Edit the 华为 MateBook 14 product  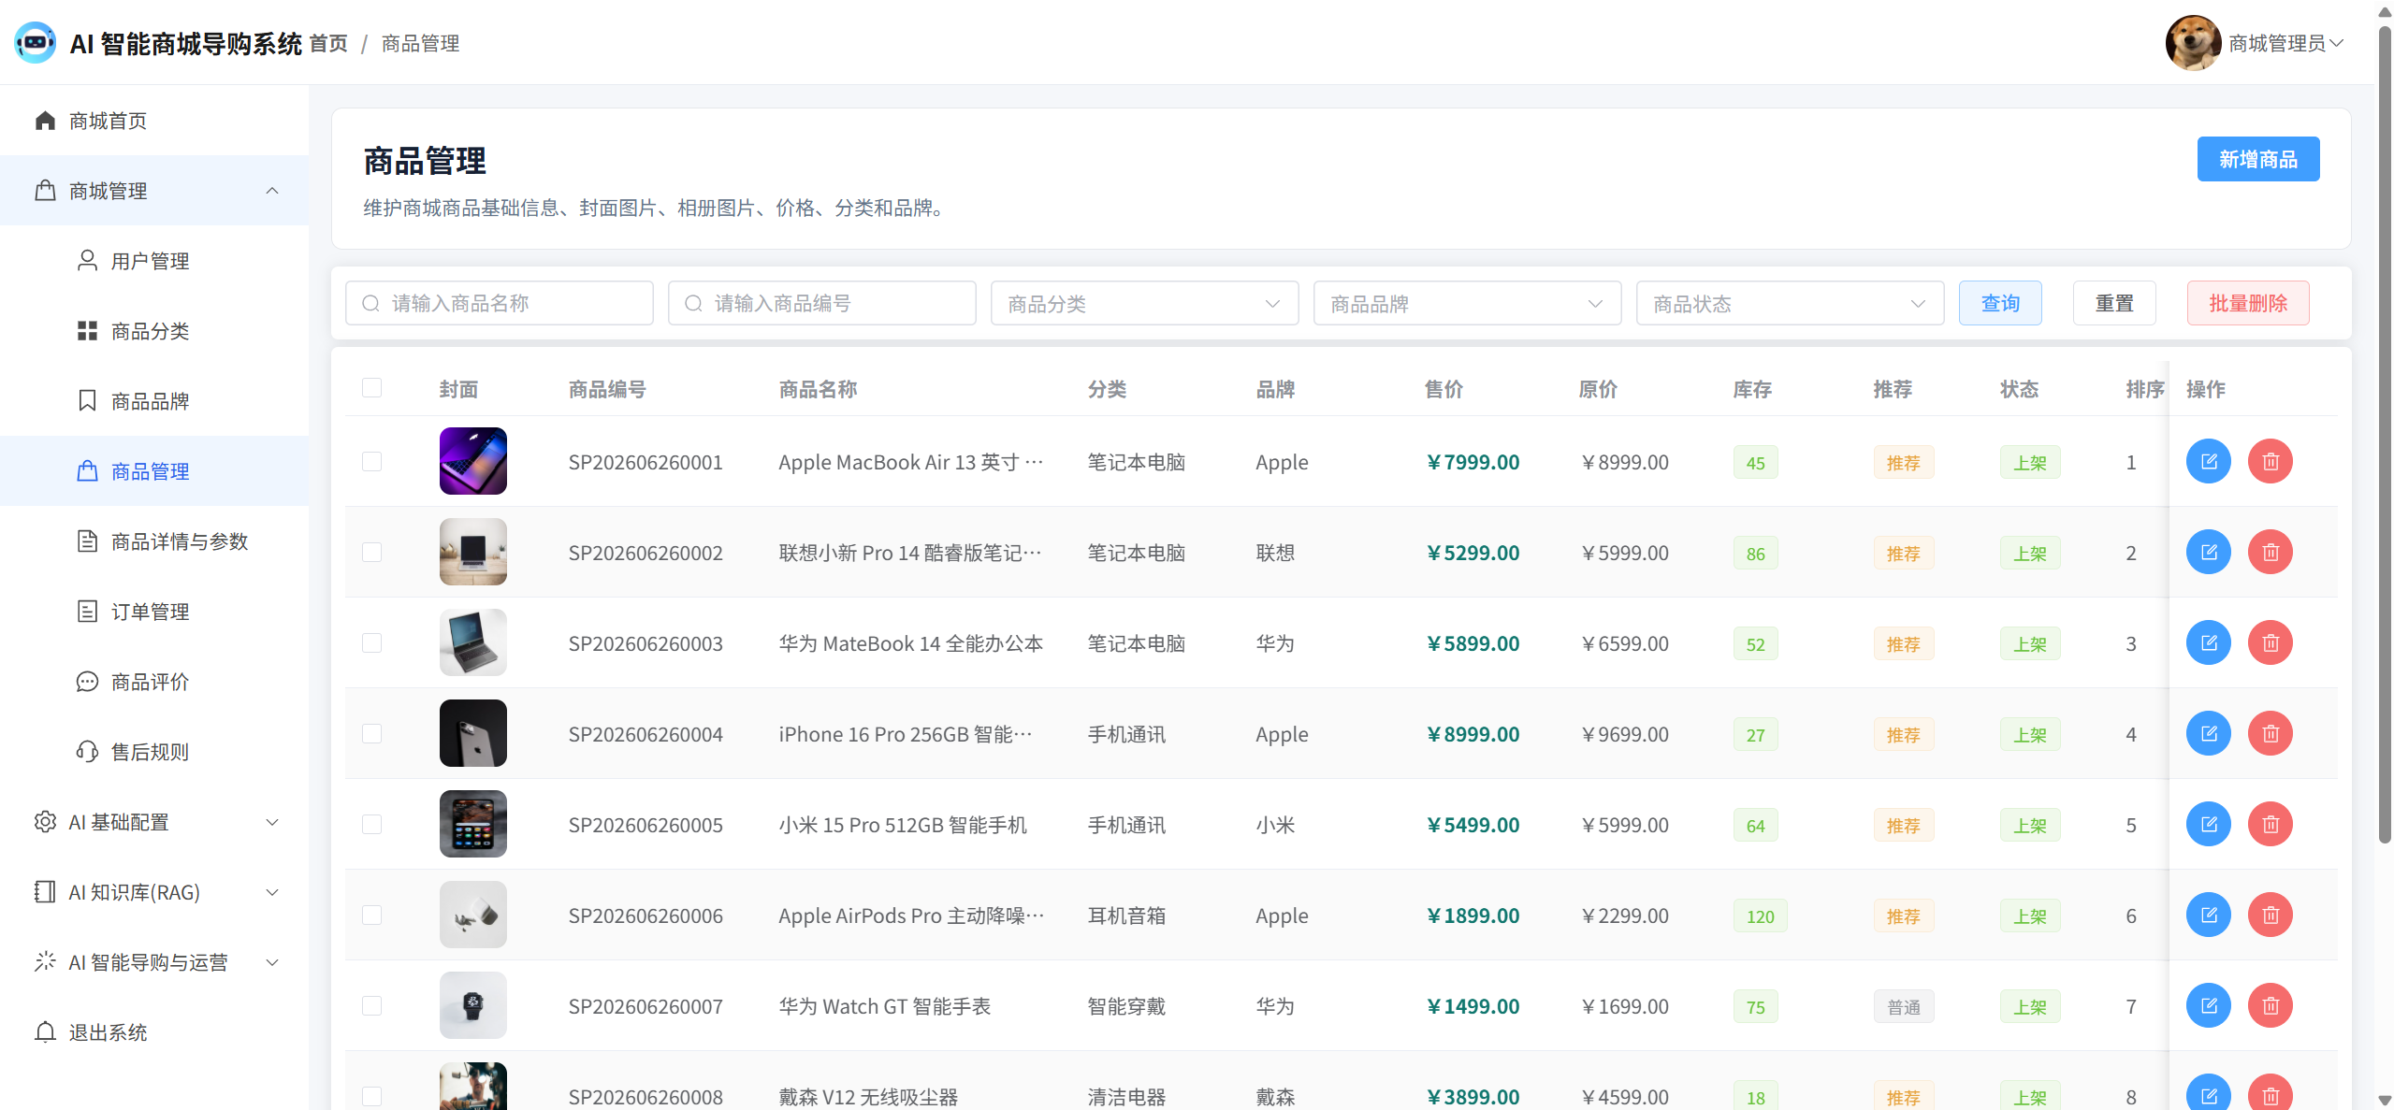(2208, 643)
